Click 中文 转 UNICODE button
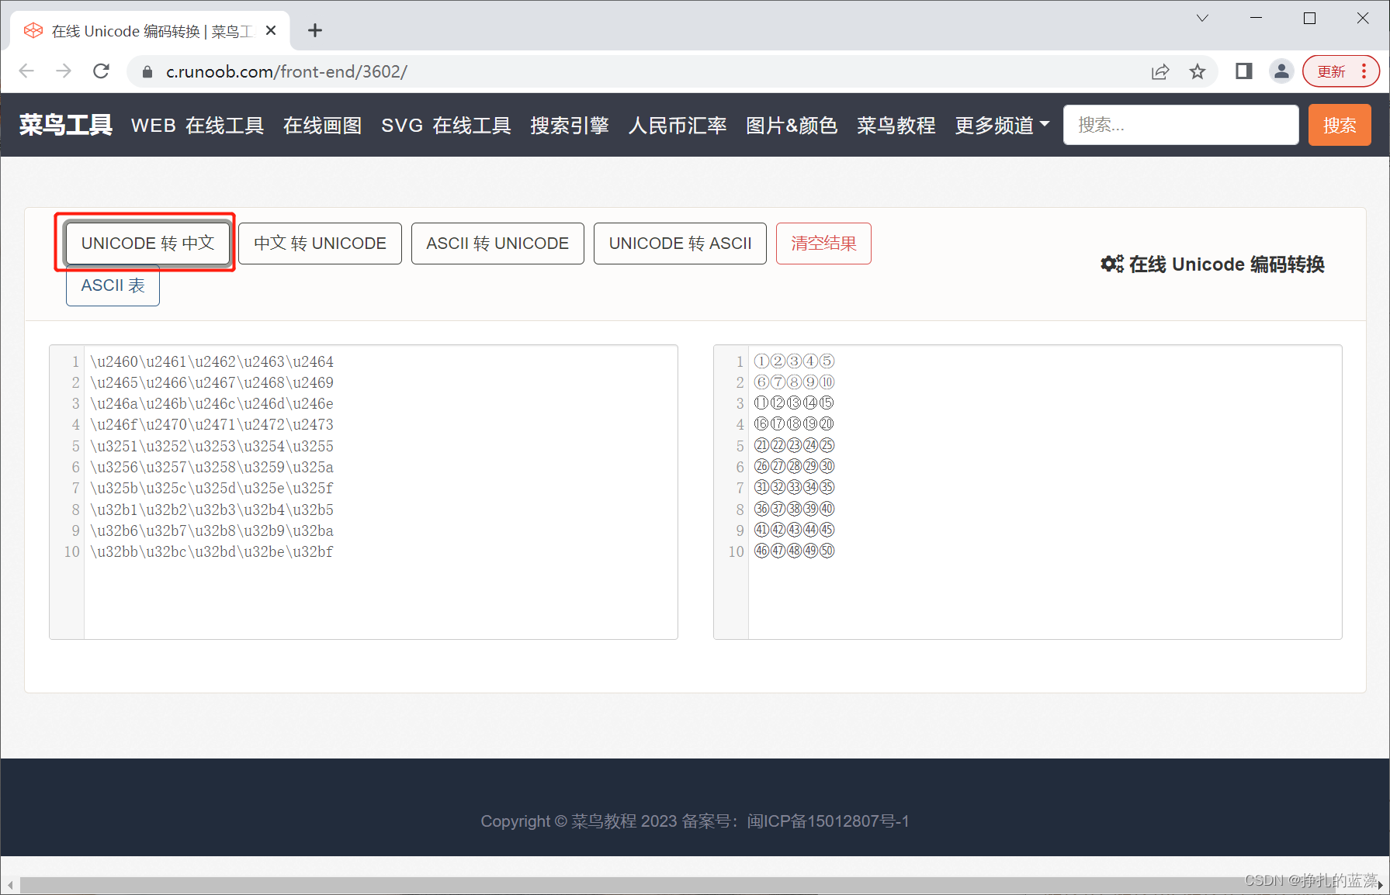The height and width of the screenshot is (895, 1390). [320, 244]
